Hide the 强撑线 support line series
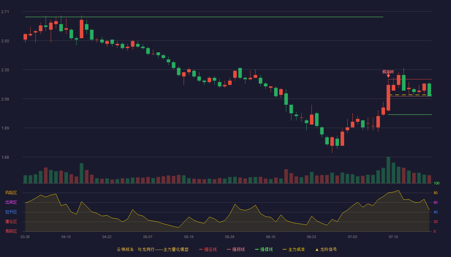This screenshot has height=257, width=451. (264, 249)
